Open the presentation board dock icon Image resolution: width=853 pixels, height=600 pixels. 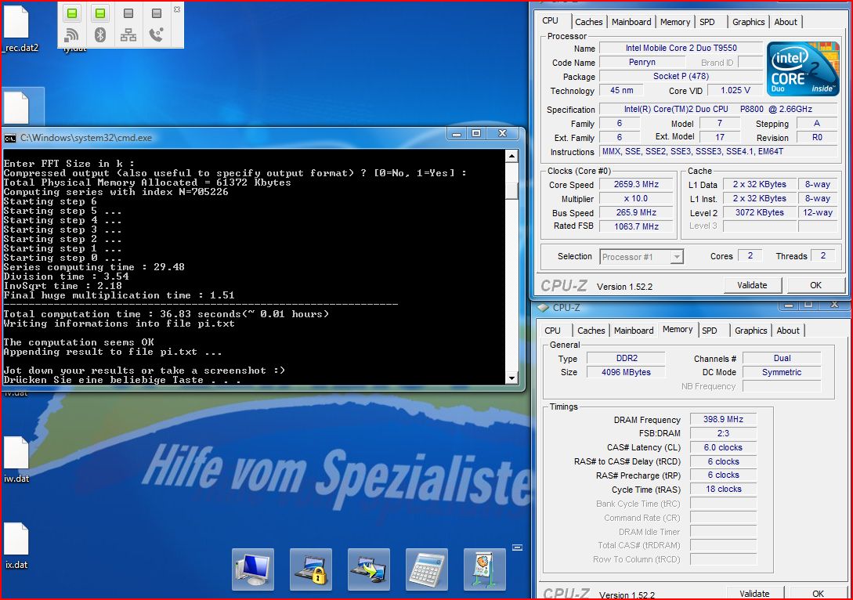tap(485, 569)
